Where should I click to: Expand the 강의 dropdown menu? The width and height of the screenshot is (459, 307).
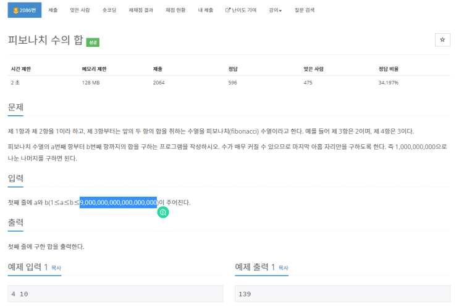[275, 10]
